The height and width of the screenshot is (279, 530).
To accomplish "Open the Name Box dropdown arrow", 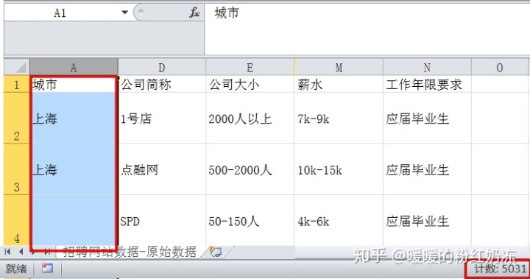I will [x=124, y=13].
